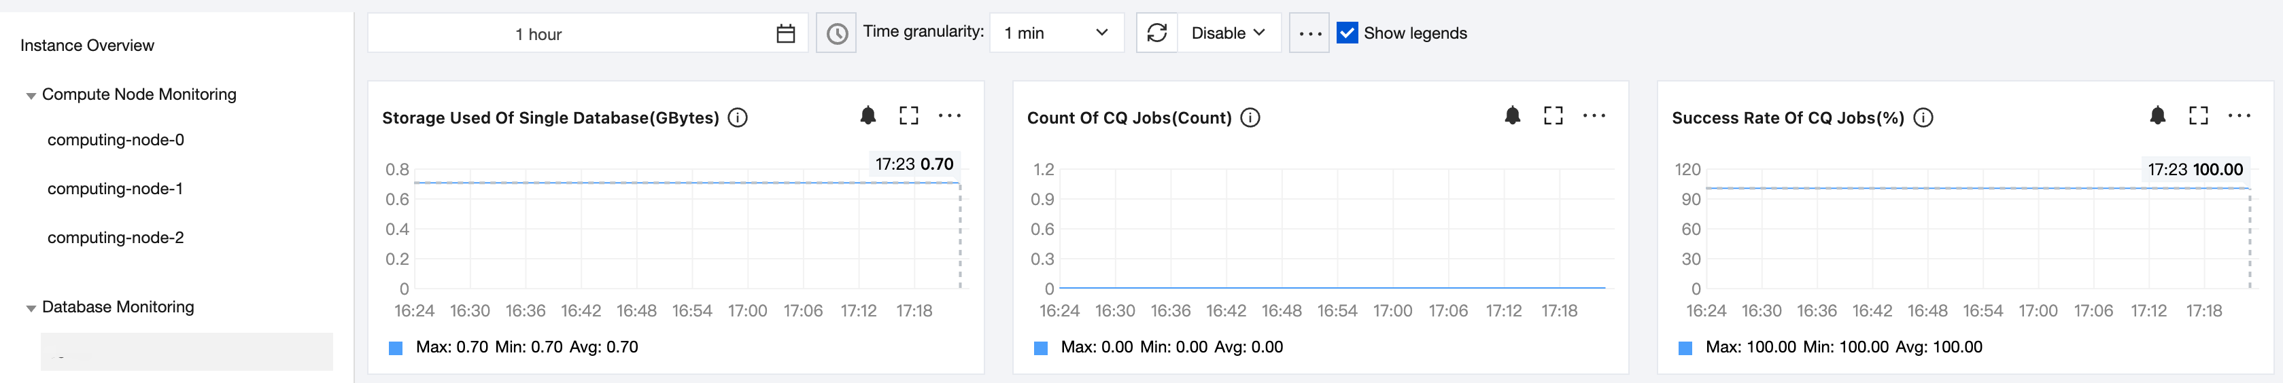Screen dimensions: 2283x383
Task: Fullscreen the Success Rate Of CQ Jobs chart
Action: click(x=2198, y=116)
